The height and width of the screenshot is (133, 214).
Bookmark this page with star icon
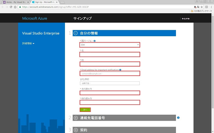202,7
